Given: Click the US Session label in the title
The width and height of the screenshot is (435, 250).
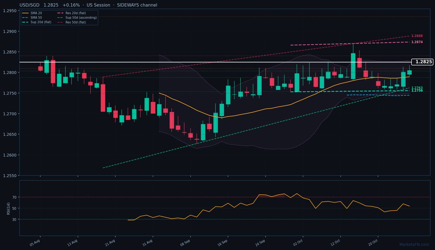Looking at the screenshot, I should (x=99, y=5).
